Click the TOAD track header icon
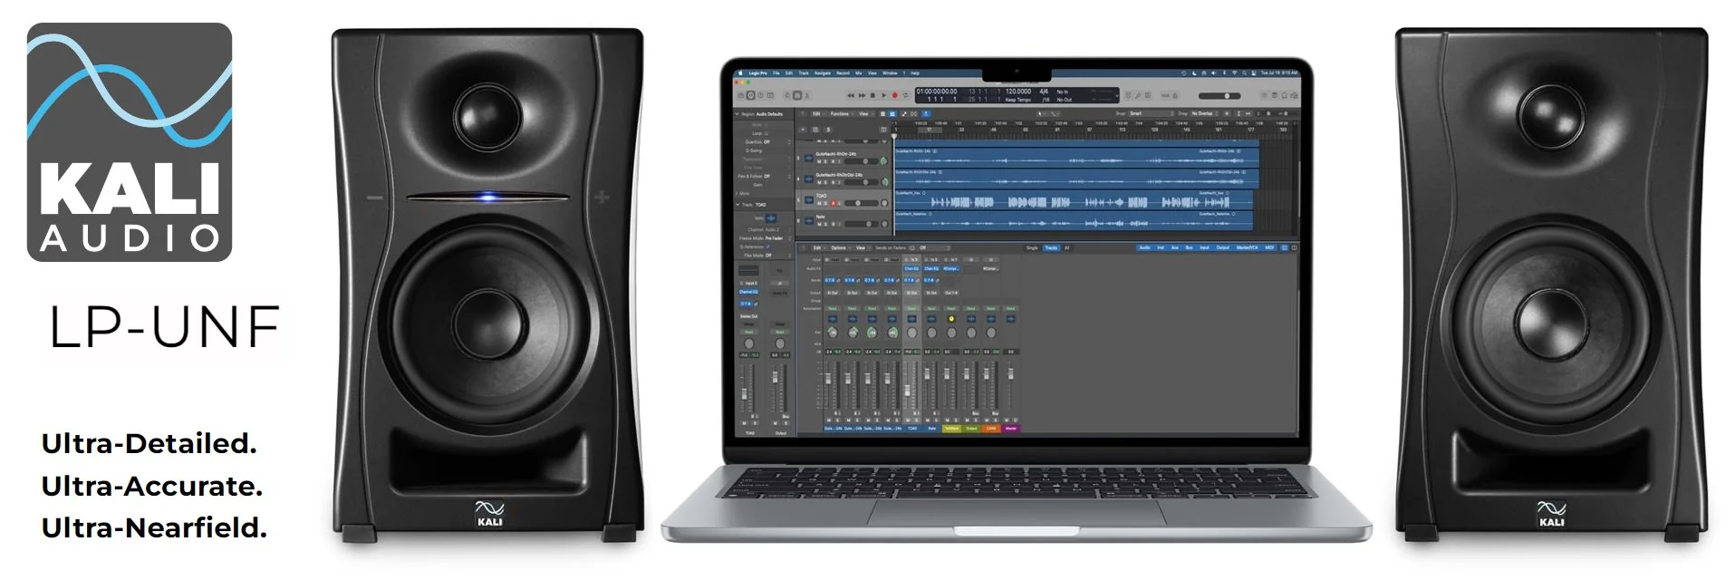Screen dimensions: 1735x580 809,199
